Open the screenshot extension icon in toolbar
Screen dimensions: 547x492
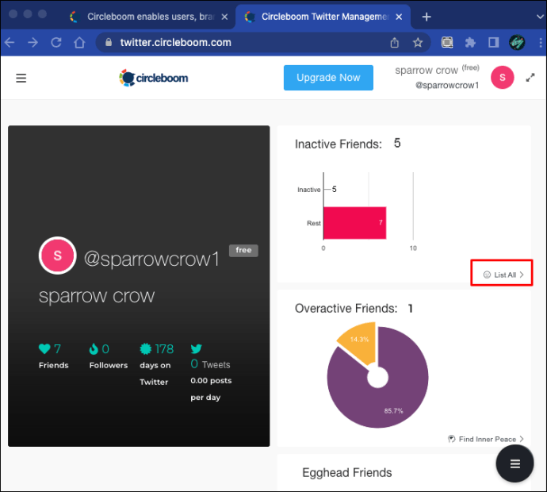coord(447,43)
